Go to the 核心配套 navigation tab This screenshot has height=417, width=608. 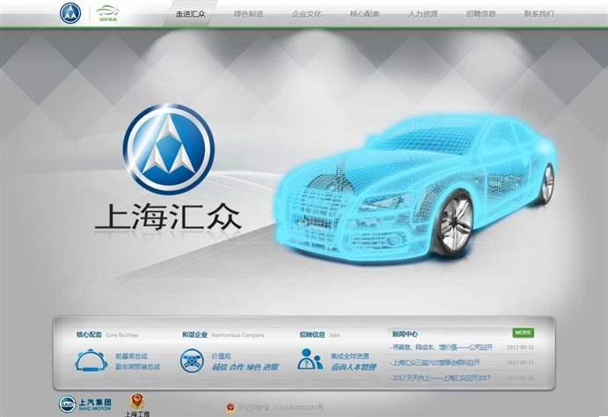[x=365, y=14]
